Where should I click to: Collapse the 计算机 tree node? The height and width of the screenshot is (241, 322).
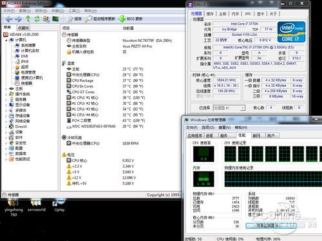click(6, 40)
